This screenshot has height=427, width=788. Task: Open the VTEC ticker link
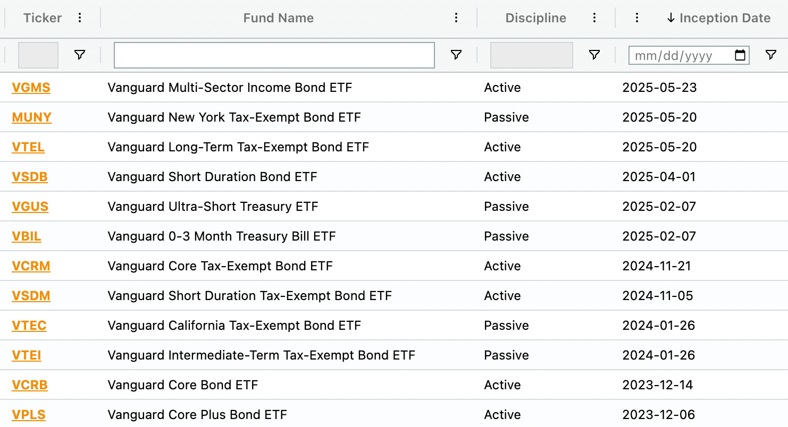29,326
